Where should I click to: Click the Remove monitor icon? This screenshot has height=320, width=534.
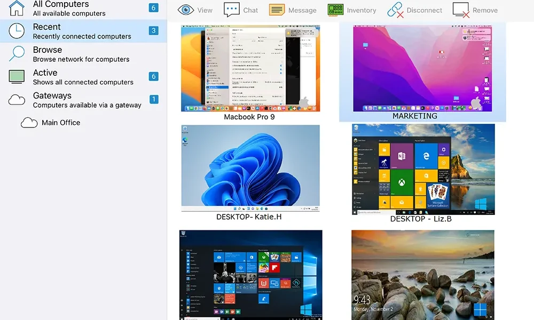pos(461,10)
